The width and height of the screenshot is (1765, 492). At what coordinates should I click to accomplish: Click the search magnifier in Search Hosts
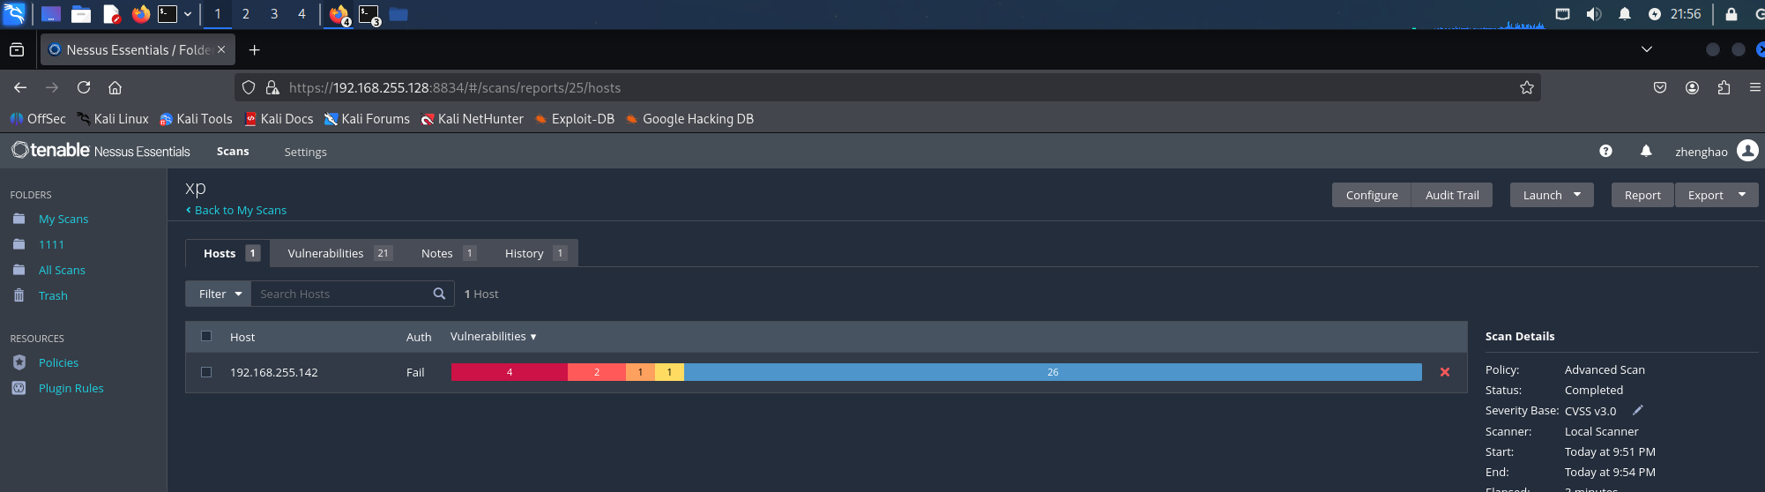click(439, 294)
